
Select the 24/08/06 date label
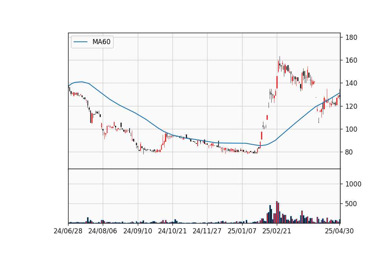103,231
